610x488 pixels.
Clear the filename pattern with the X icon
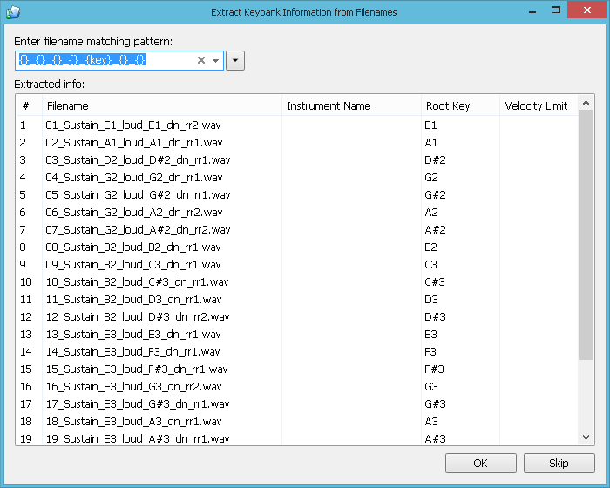(200, 60)
